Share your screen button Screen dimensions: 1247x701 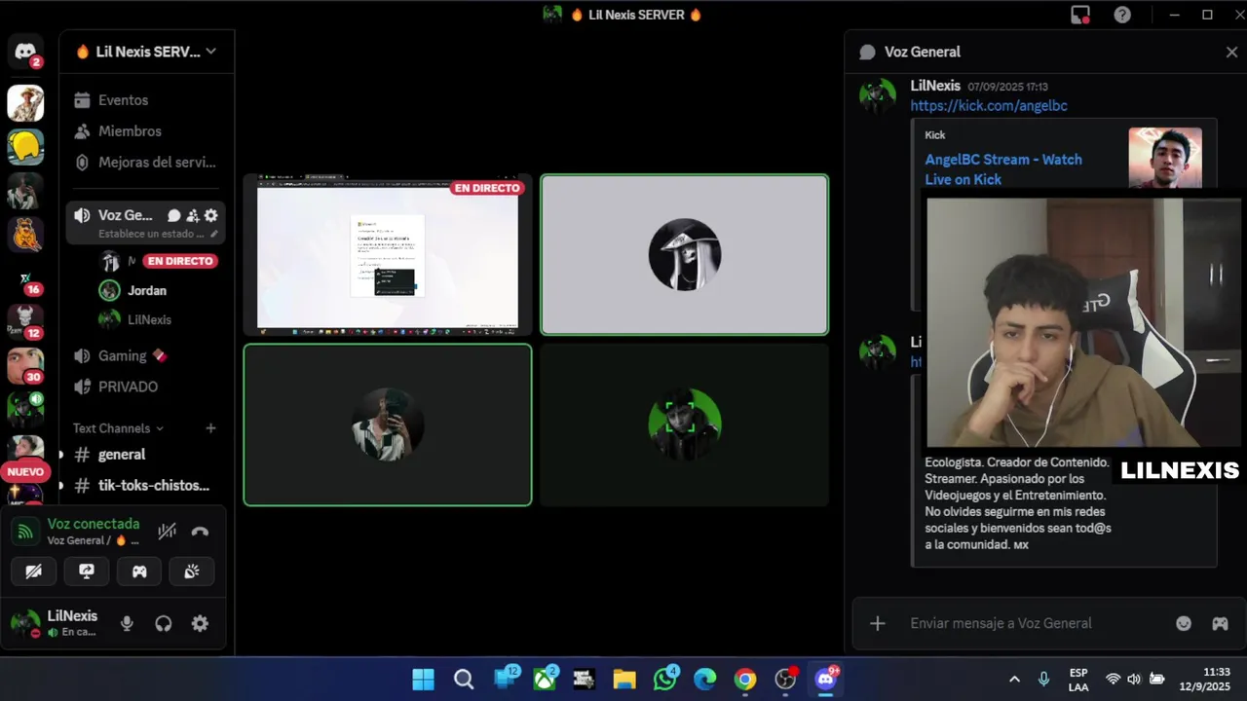[87, 572]
